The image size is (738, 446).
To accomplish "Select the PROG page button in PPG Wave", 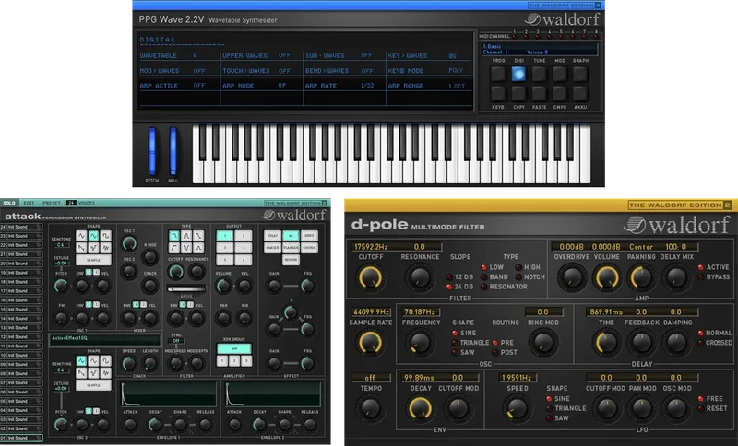I will (498, 74).
